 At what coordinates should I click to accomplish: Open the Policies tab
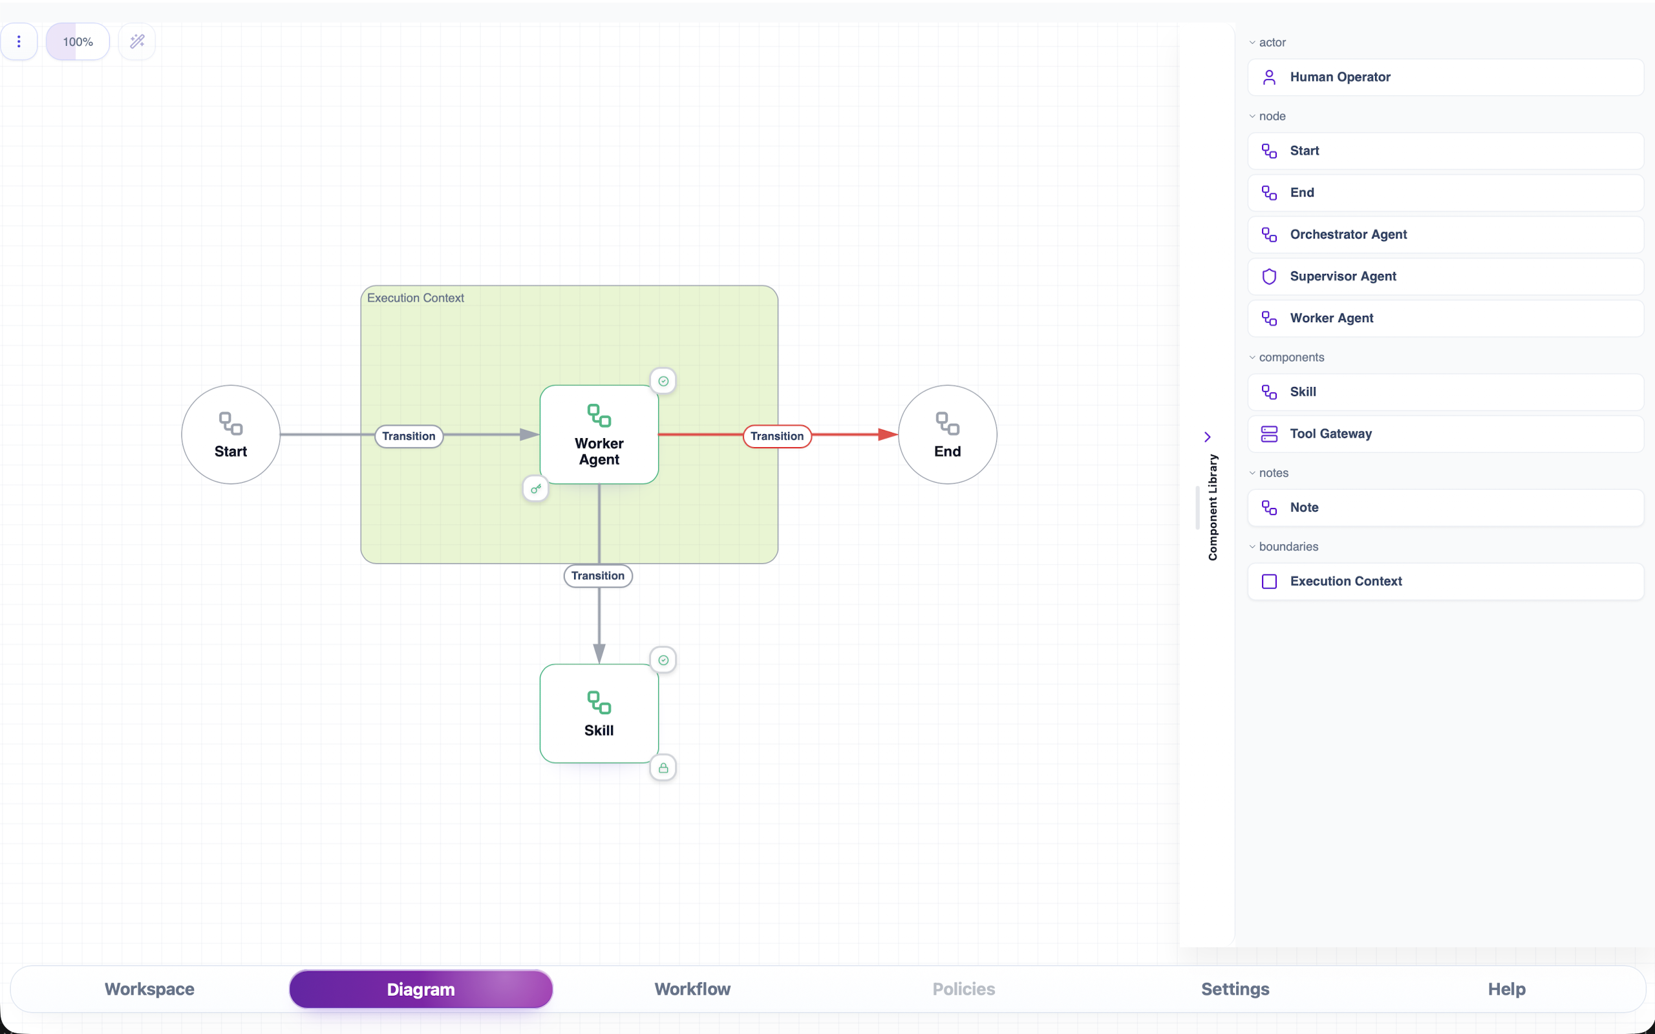[x=964, y=989]
